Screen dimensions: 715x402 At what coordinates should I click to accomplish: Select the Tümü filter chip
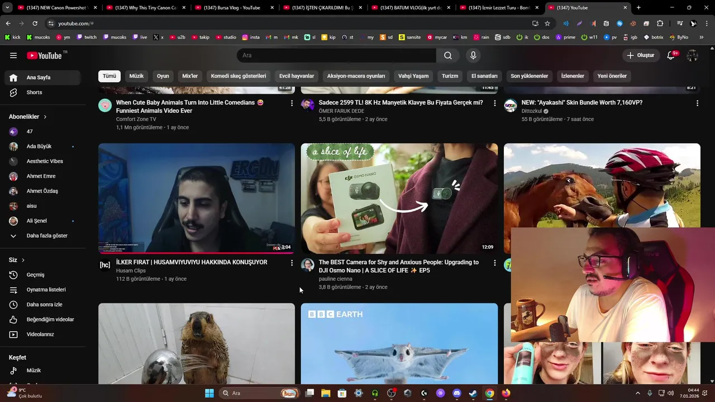pyautogui.click(x=109, y=76)
